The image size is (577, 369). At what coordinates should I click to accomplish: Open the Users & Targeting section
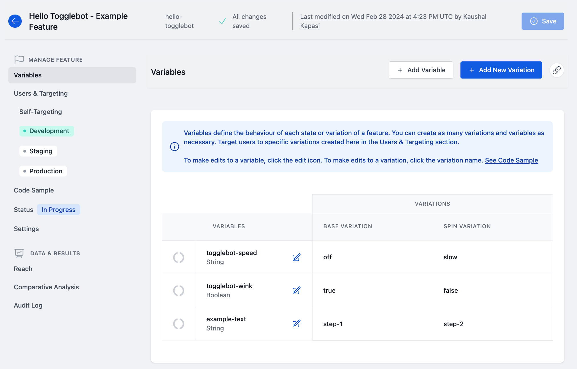[41, 93]
